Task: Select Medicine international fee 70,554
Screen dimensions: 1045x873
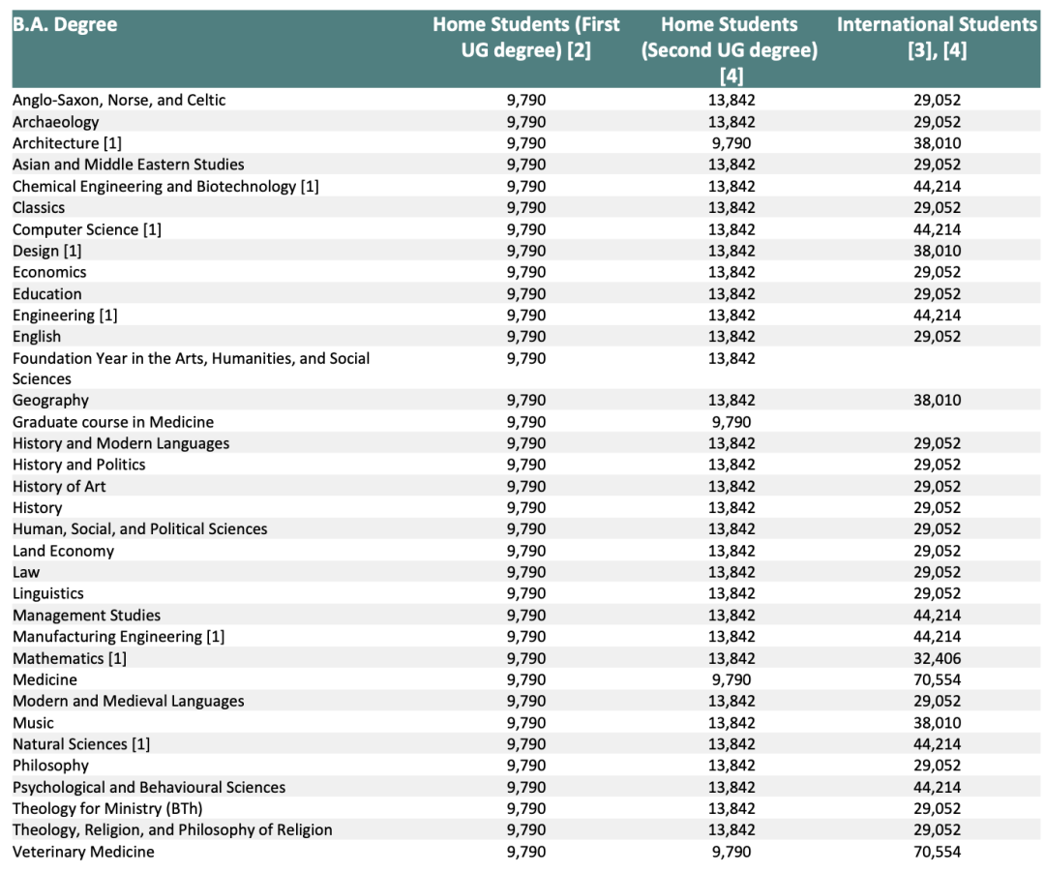Action: [937, 679]
